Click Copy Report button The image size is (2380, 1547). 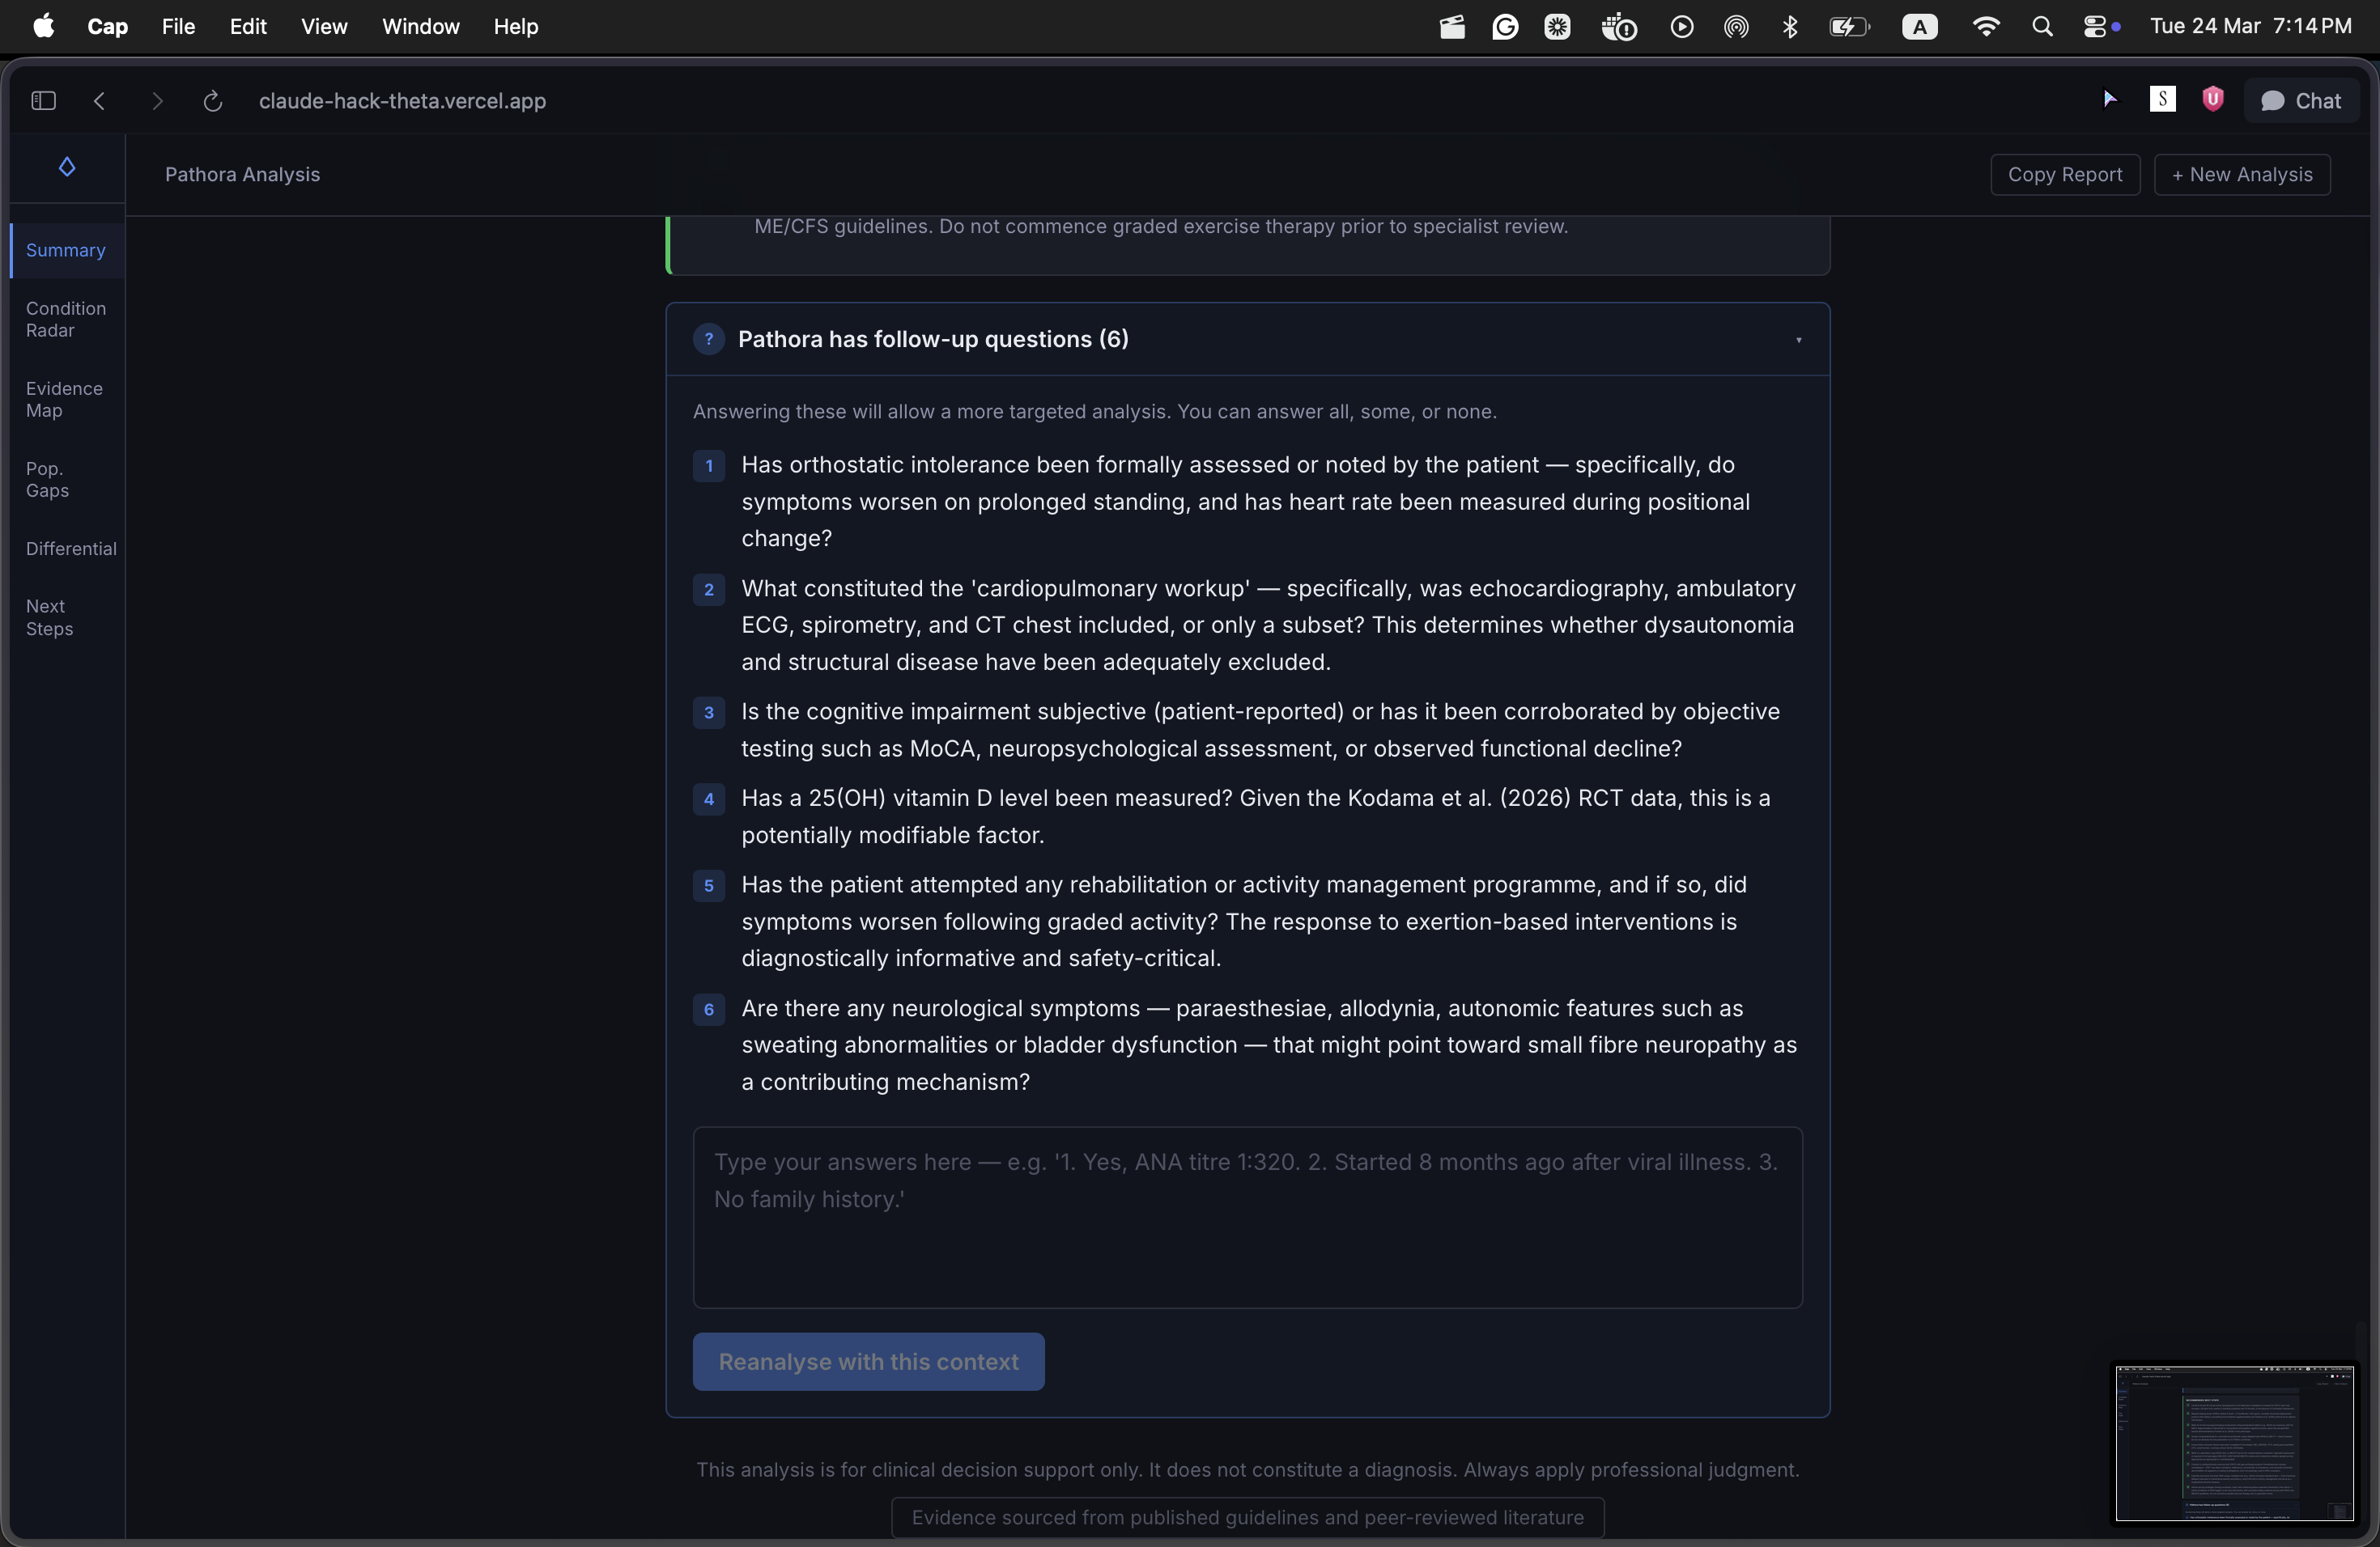(2064, 175)
